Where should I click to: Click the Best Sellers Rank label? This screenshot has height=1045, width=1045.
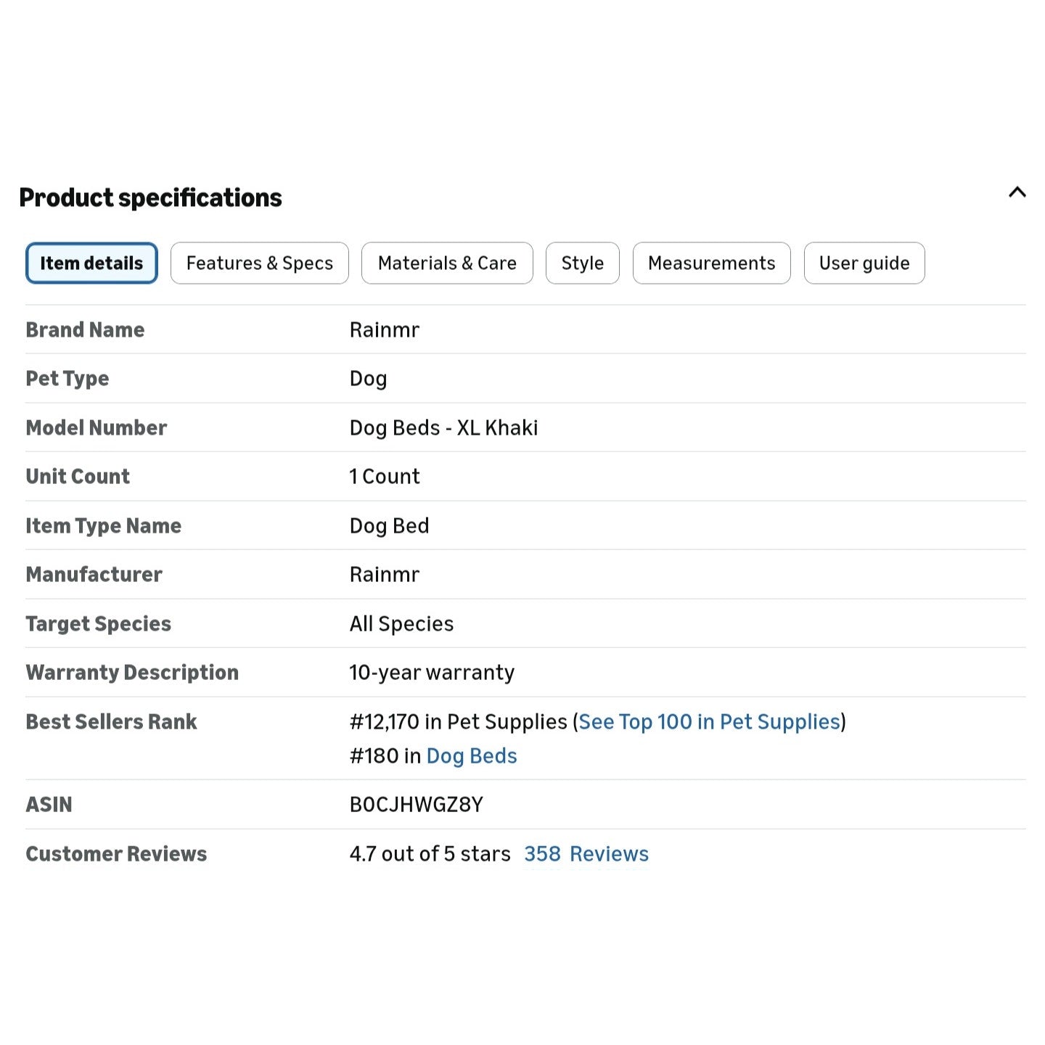112,721
